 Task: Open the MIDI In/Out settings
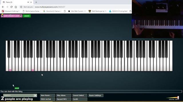click(x=48, y=99)
